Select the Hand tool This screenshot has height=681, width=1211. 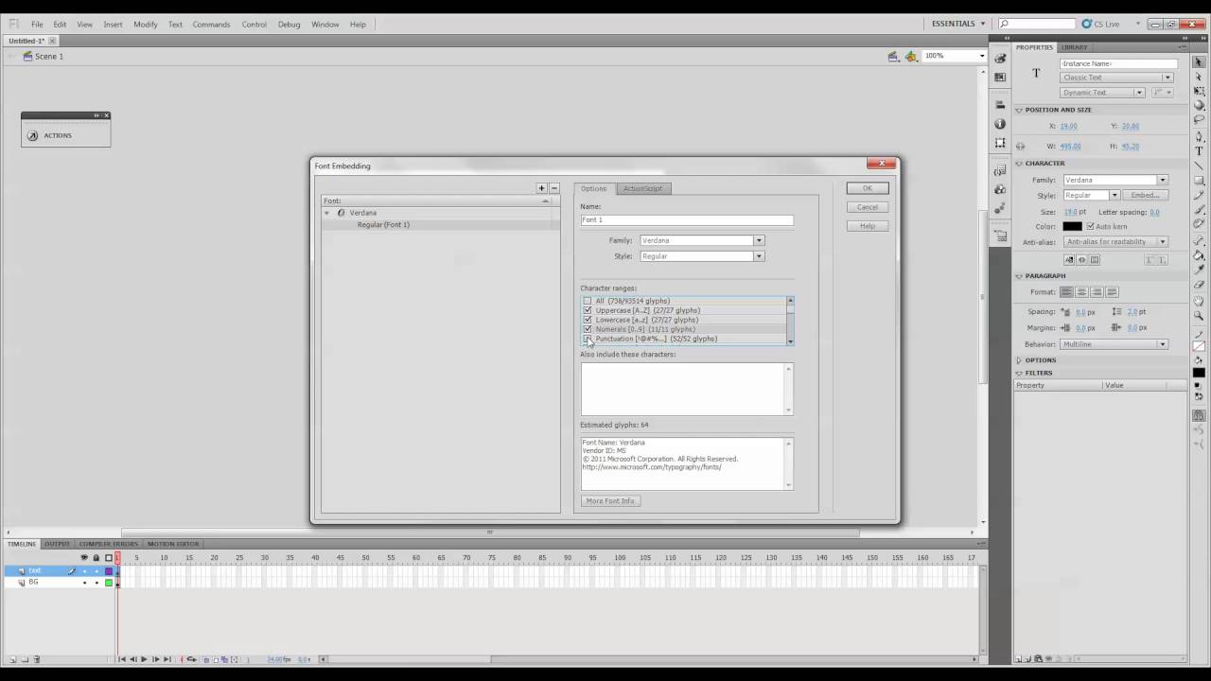(1199, 301)
